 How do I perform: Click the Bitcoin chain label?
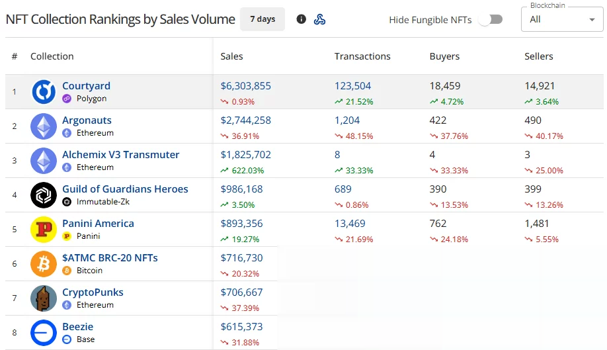89,271
